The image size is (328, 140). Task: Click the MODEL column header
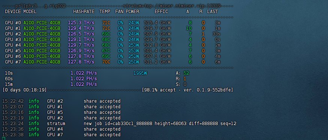(x=30, y=12)
